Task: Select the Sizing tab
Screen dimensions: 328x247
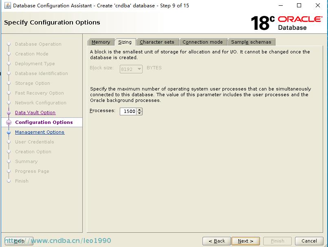Action: 125,42
